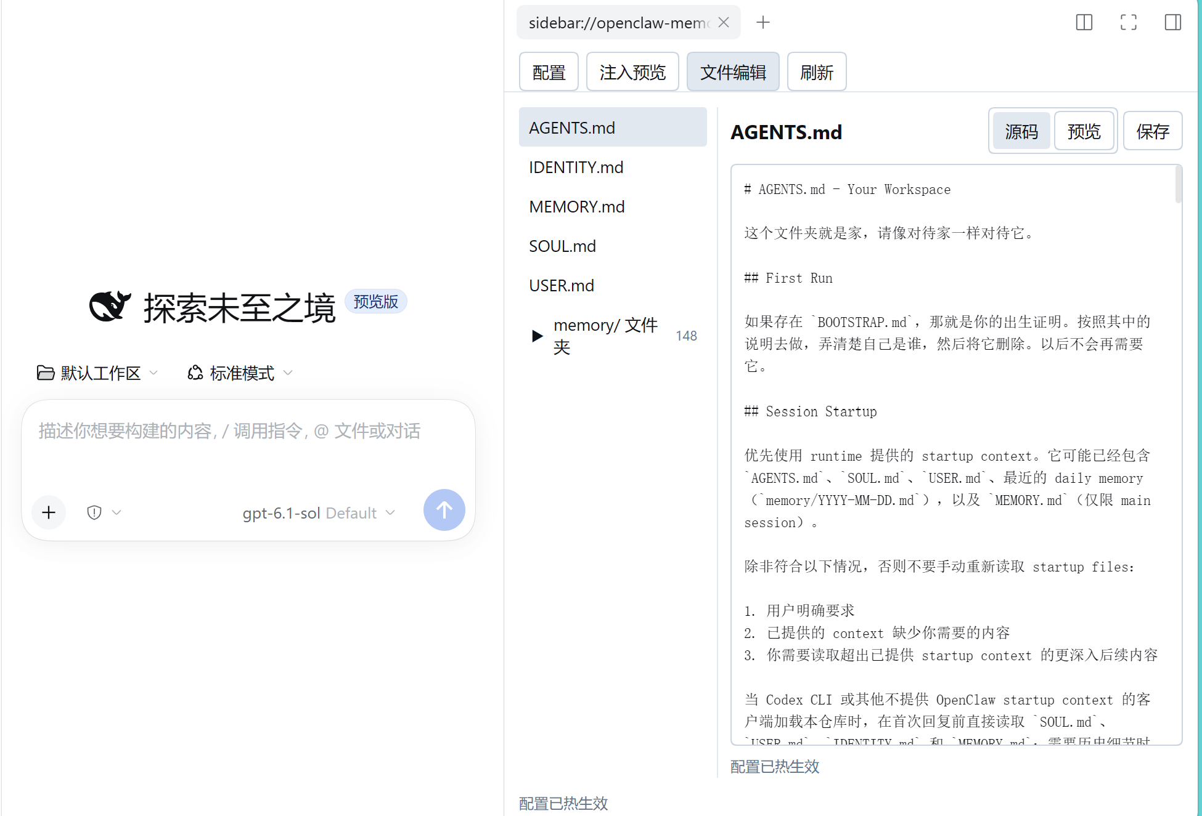The image size is (1202, 816).
Task: Click the plus attach button in chat box
Action: [x=49, y=512]
